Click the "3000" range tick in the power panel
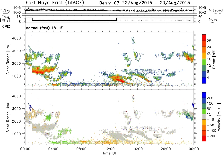The image size is (224, 155). (17, 51)
